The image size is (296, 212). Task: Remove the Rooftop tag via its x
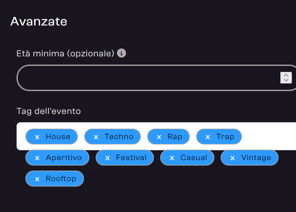click(37, 179)
